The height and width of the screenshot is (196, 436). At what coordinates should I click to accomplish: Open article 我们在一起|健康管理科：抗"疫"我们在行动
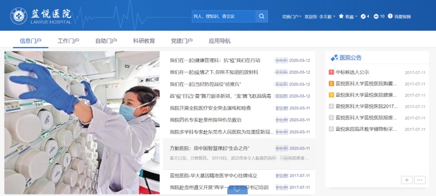click(x=215, y=60)
